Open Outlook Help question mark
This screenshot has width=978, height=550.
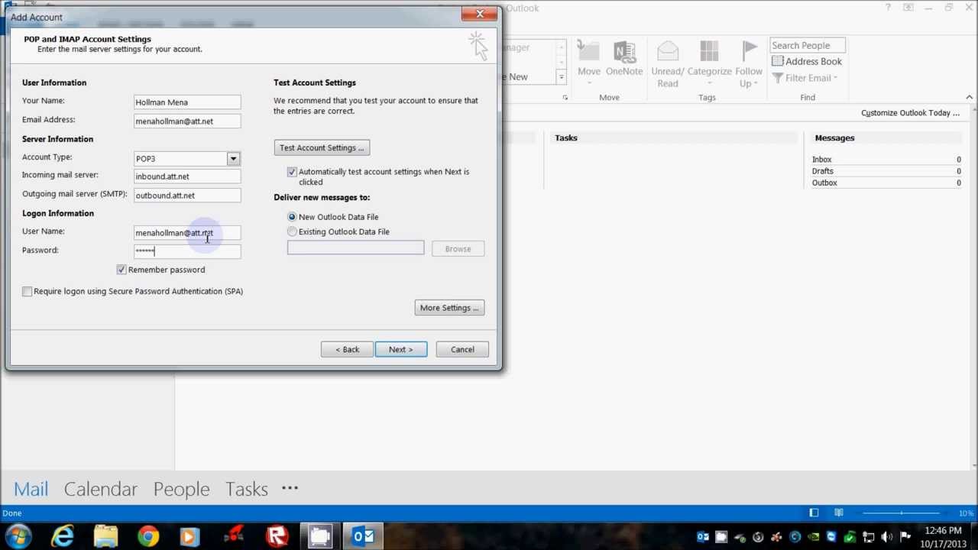[888, 8]
